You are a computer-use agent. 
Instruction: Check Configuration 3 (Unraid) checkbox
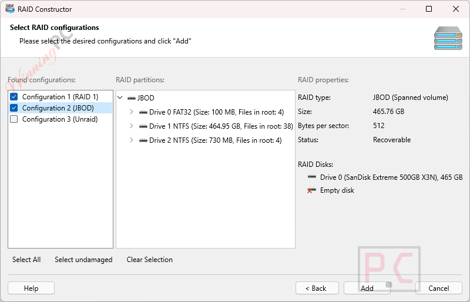click(x=14, y=119)
